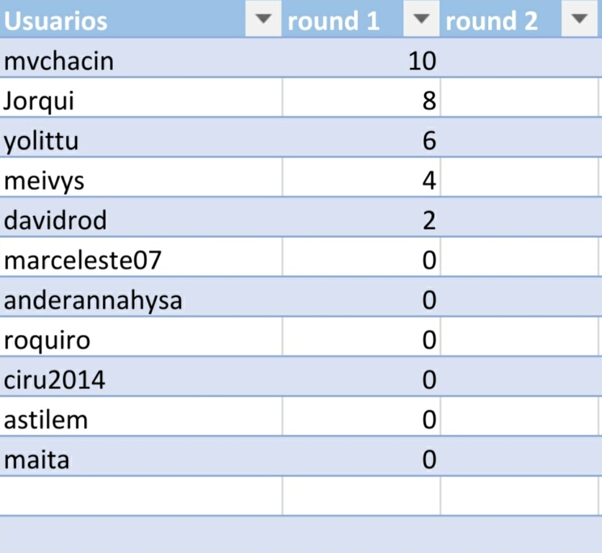Open the round 1 filter dropdown
The height and width of the screenshot is (553, 602).
422,20
